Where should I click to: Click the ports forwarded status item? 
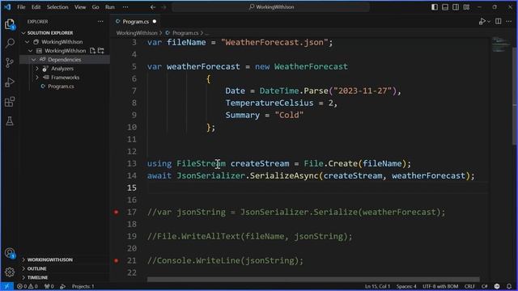point(49,286)
